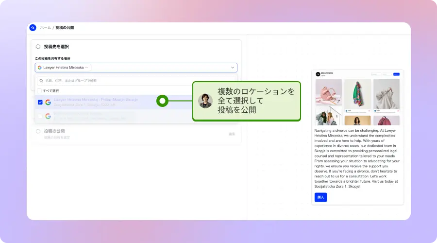Click Google icon of the checked location
Screen dimensions: 437x243
point(48,102)
